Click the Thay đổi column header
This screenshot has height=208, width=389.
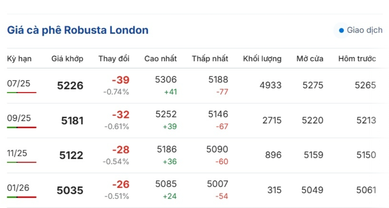[114, 59]
